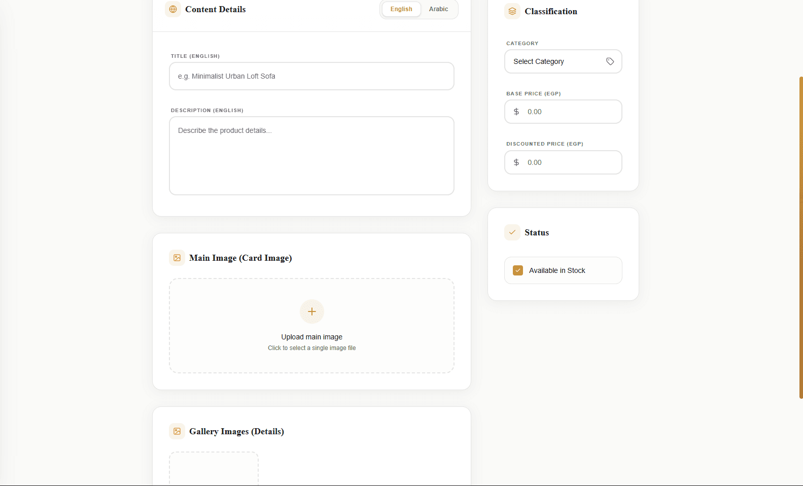Click the 'Content Details' heading
This screenshot has width=803, height=486.
[x=215, y=9]
